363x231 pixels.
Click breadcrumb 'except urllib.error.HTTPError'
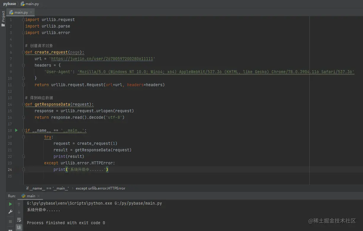(x=100, y=188)
